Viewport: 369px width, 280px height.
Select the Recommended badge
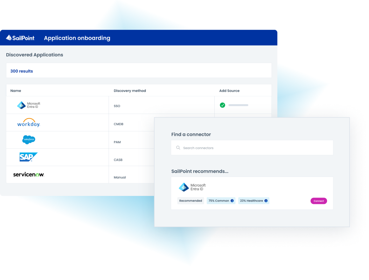[x=191, y=200]
